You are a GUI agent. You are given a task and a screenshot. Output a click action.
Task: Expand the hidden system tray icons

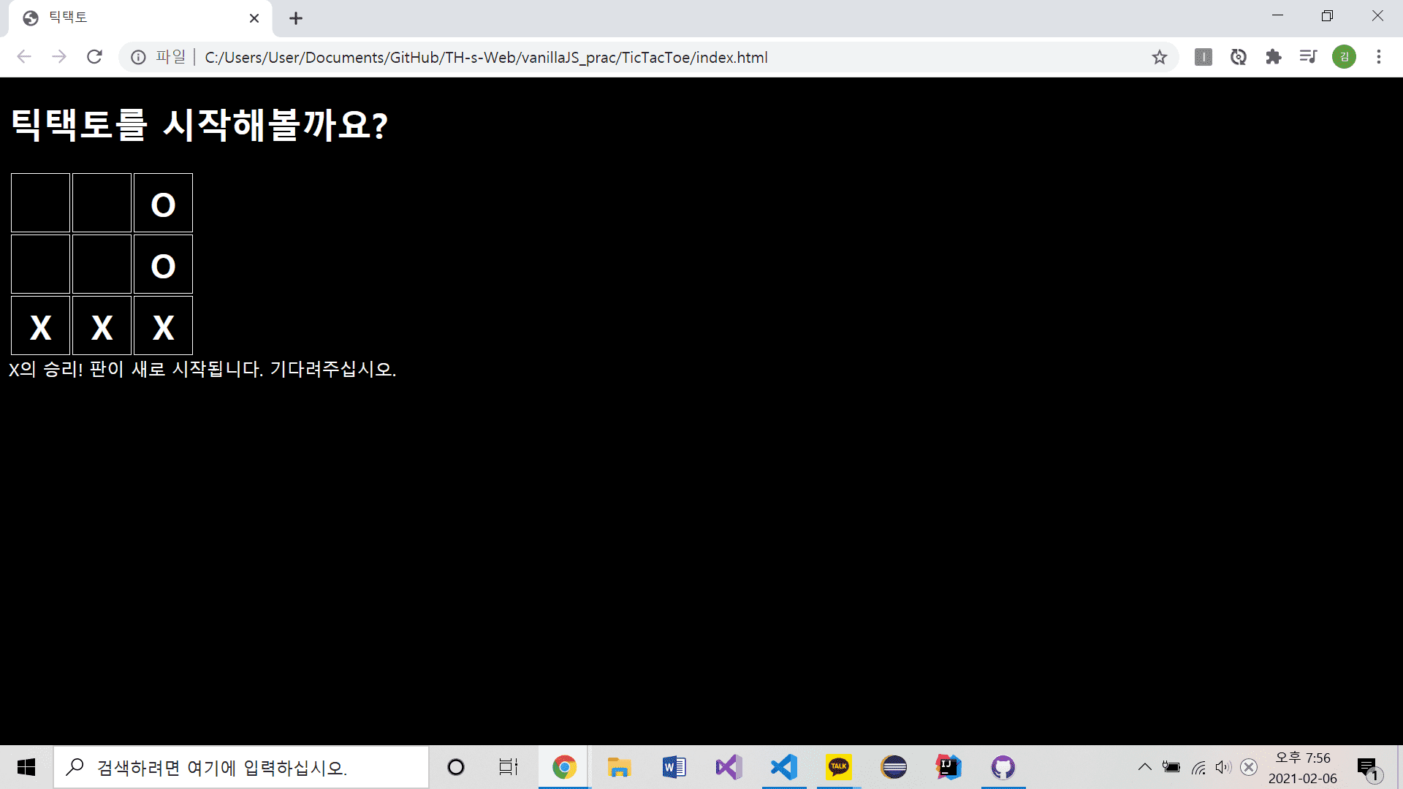1144,767
